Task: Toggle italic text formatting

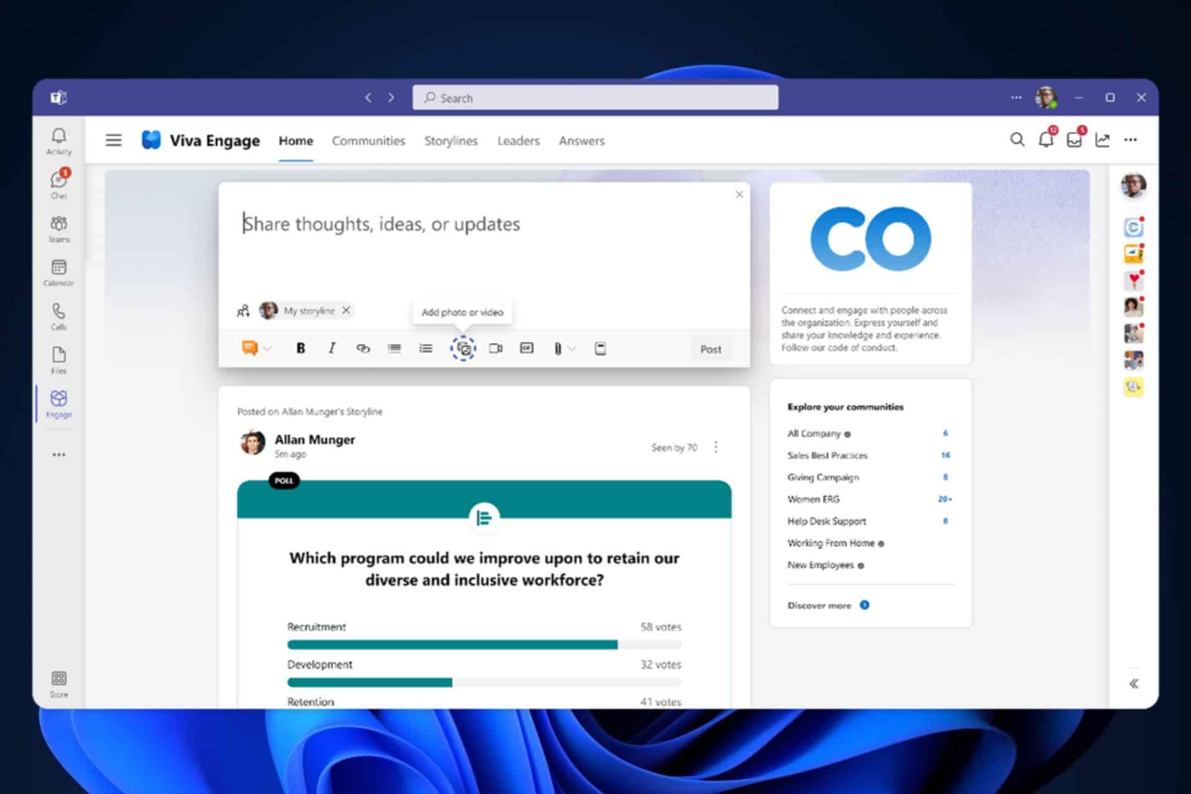Action: point(332,348)
